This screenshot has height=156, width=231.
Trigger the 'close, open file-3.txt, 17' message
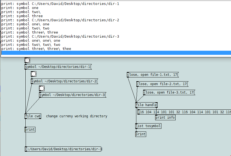[x=169, y=92]
